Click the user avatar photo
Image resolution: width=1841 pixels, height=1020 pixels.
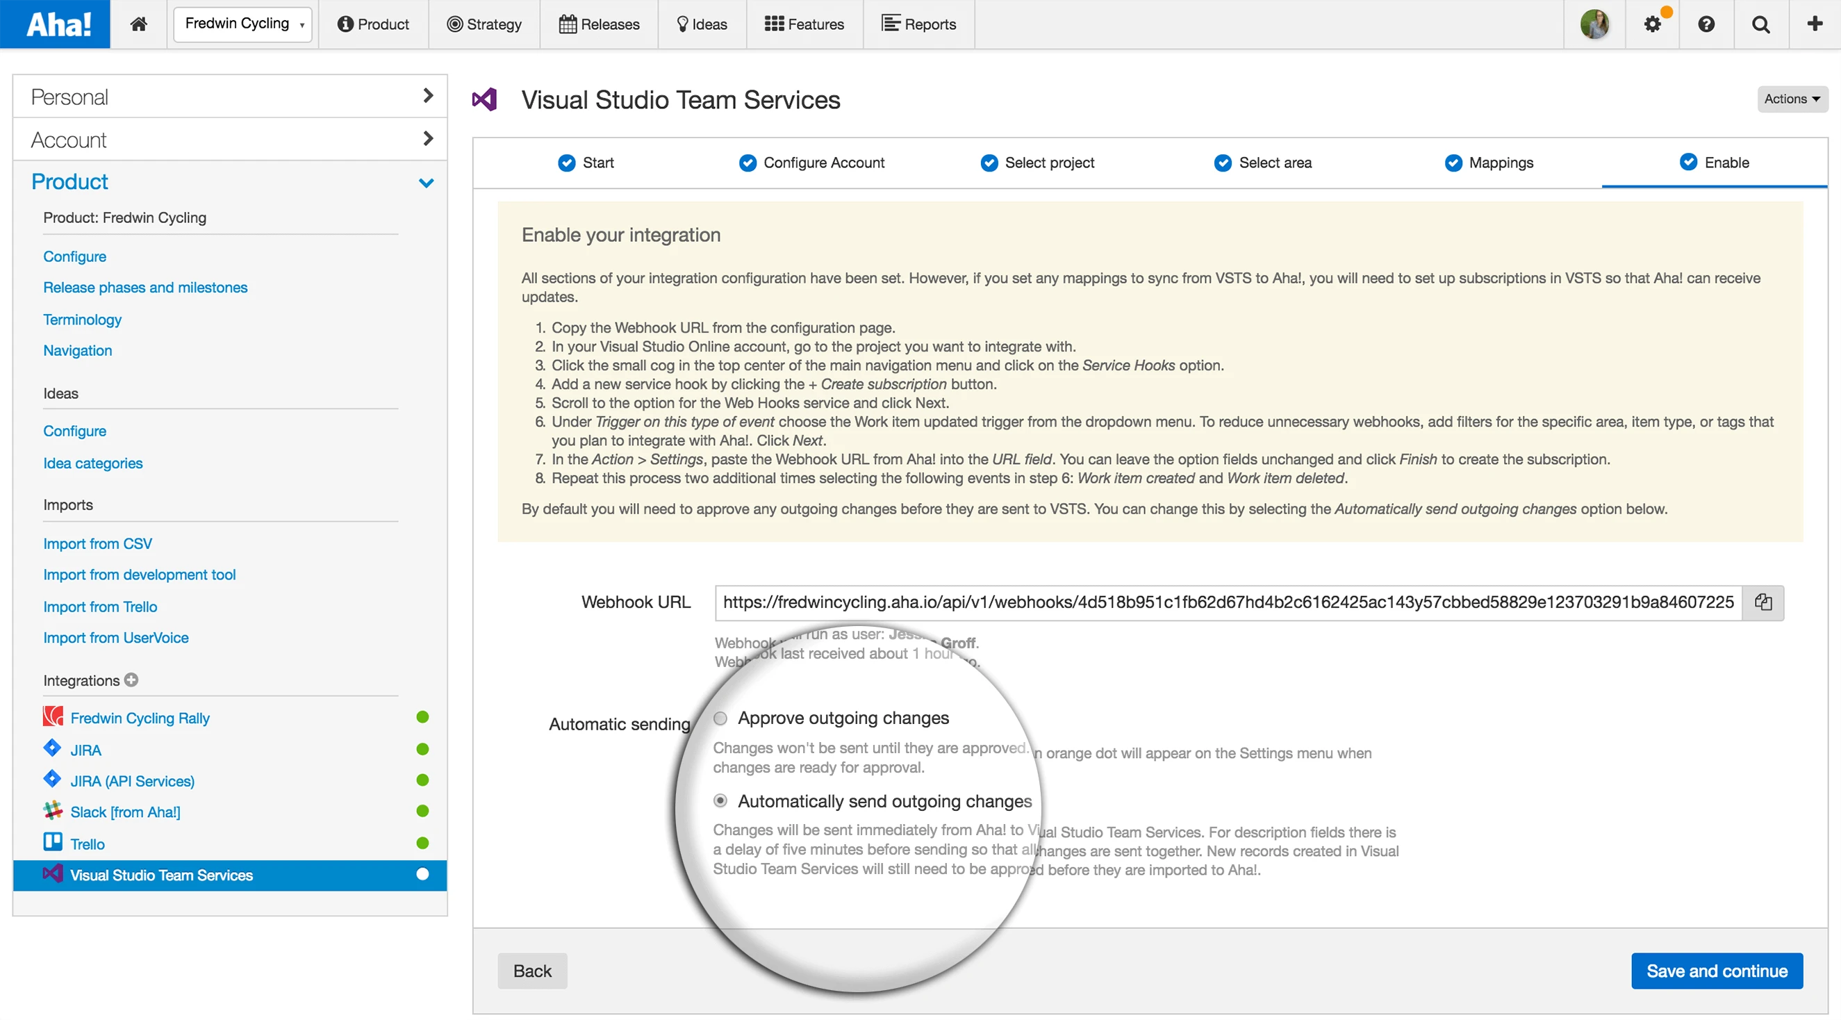(1594, 24)
